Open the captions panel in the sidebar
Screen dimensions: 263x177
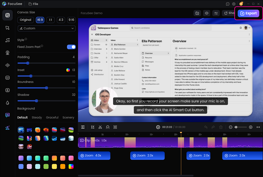(x=7, y=78)
